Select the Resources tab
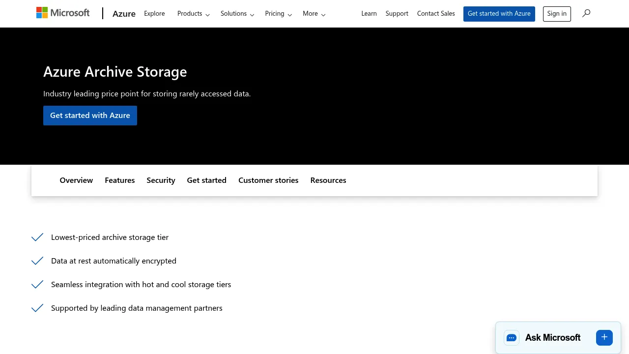Screen dimensions: 629x354 coord(328,180)
